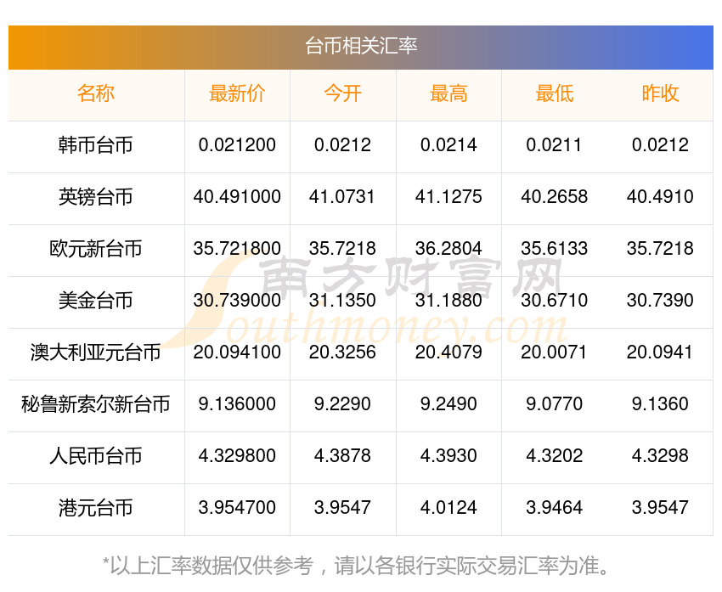Image resolution: width=722 pixels, height=592 pixels.
Task: Click the 3.9547 昨收 value for 港元台币
Action: pos(660,508)
